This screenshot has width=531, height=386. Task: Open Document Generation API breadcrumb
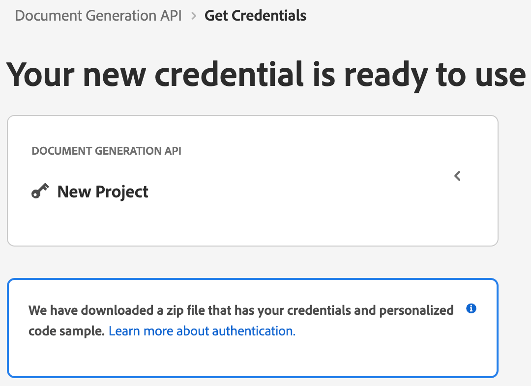point(98,16)
